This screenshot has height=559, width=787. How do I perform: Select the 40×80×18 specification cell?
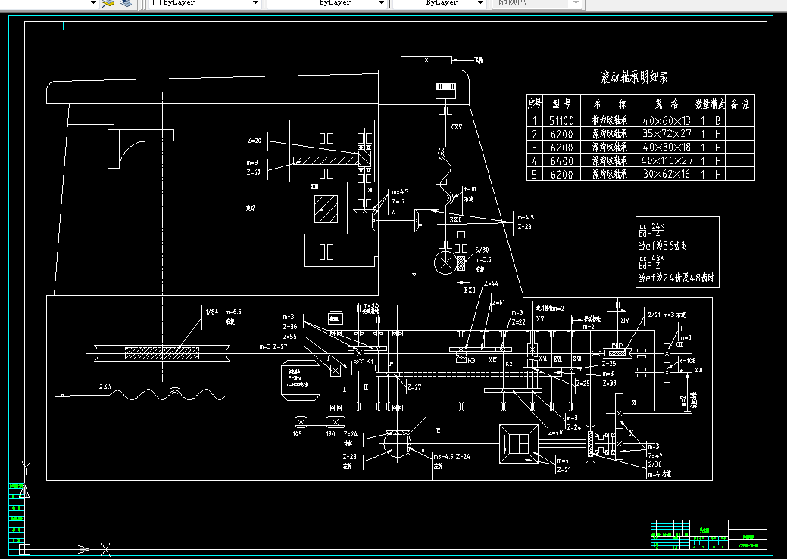(x=667, y=148)
